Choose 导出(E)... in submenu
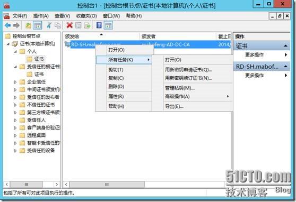Screen dimensions: 296x202 [x=193, y=106]
